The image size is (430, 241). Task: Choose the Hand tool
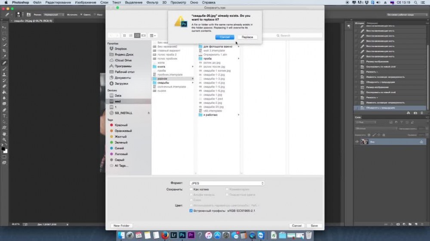click(4, 134)
